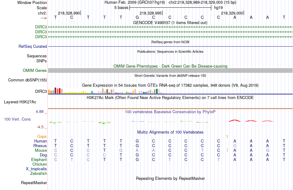Open the RepeatMasker track label
Image resolution: width=293 pixels, height=190 pixels.
pyautogui.click(x=34, y=183)
